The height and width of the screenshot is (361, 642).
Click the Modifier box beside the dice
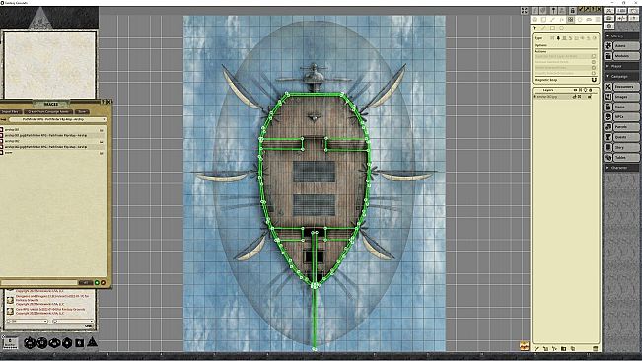click(x=10, y=342)
